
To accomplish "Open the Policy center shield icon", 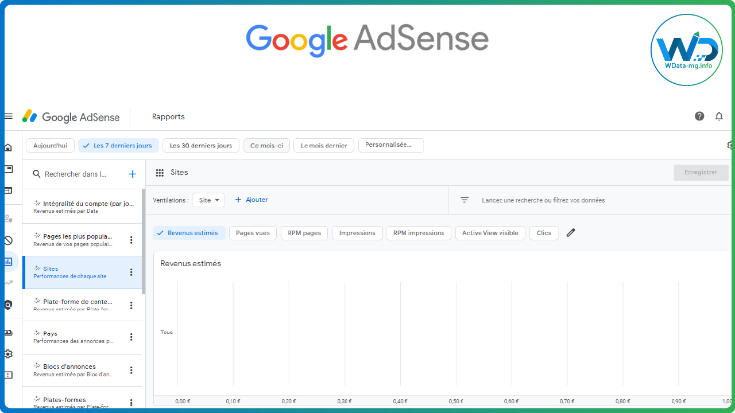I will point(8,305).
